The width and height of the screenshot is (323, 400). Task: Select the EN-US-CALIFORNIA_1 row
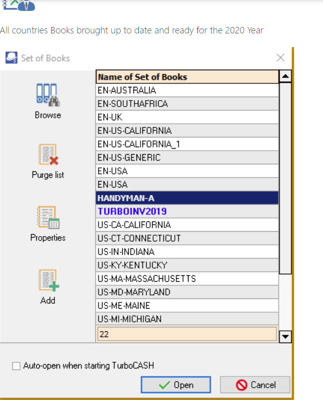(187, 144)
